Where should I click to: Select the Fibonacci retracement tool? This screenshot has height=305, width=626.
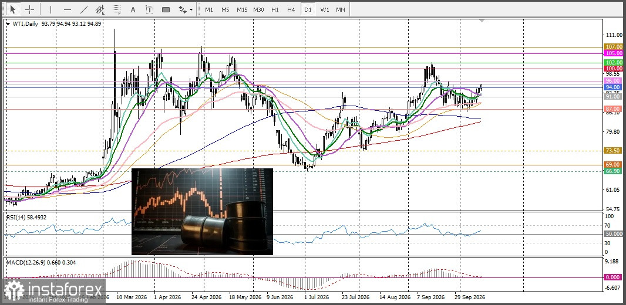click(117, 9)
